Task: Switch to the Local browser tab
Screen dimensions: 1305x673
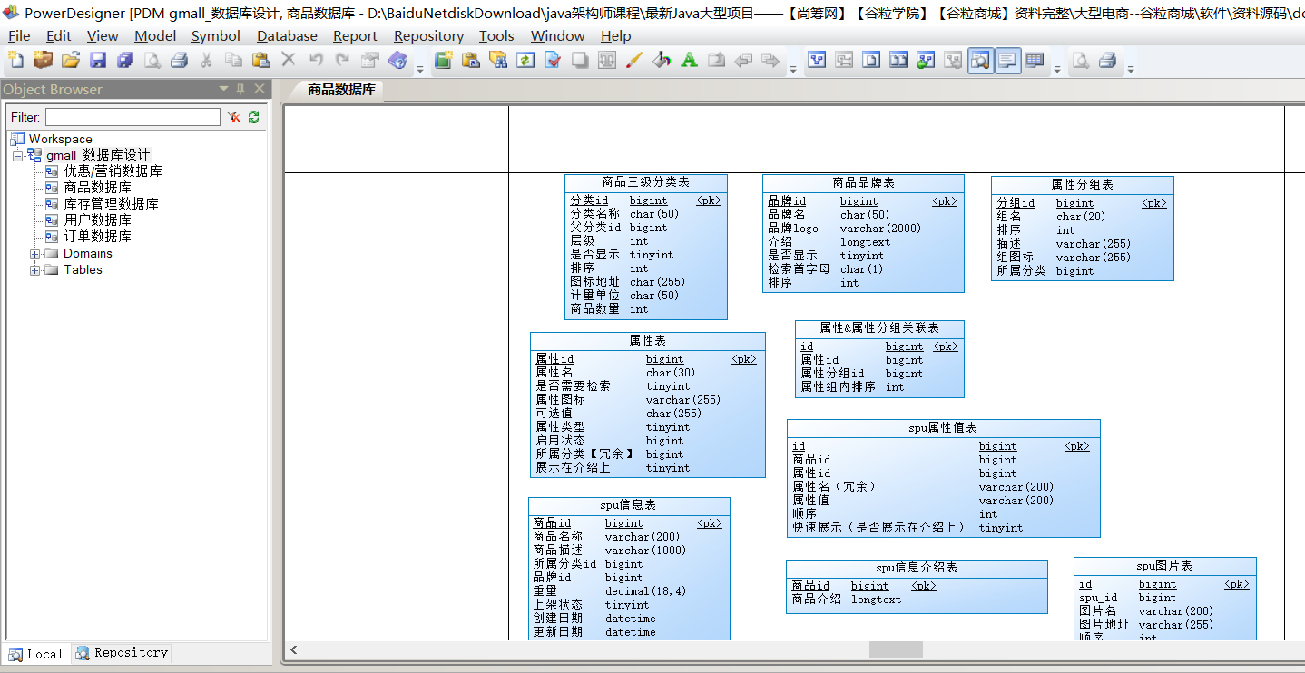Action: [x=36, y=653]
